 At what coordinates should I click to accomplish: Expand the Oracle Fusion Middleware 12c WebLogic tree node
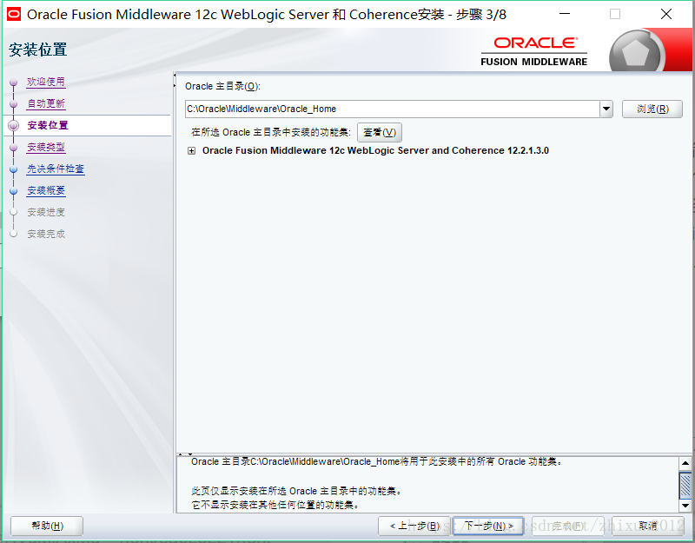click(191, 150)
